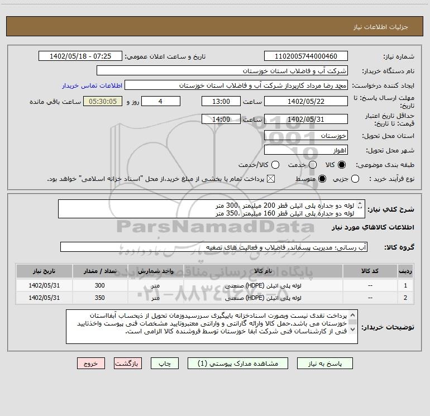
Task: Select the کالا/خدمت radio button
Action: click(x=275, y=165)
